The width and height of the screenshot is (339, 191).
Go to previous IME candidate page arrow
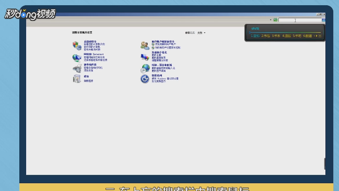click(x=314, y=36)
